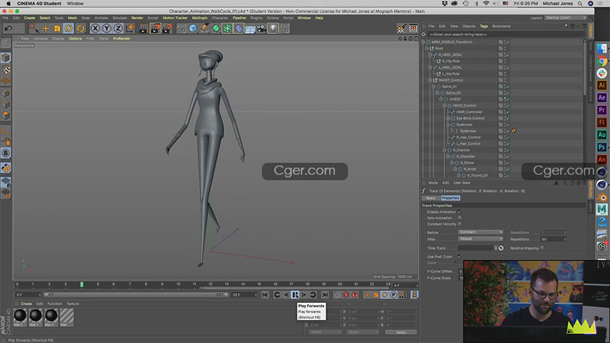The width and height of the screenshot is (610, 343).
Task: Click the Repetitions 90 value field
Action: tap(553, 239)
